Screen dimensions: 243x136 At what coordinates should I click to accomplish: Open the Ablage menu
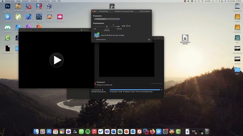point(18,1)
